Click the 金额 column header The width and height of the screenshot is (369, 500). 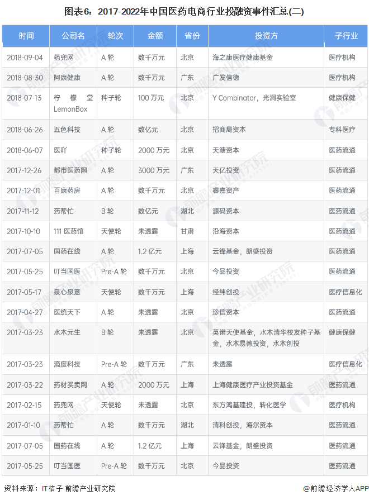[x=155, y=36]
